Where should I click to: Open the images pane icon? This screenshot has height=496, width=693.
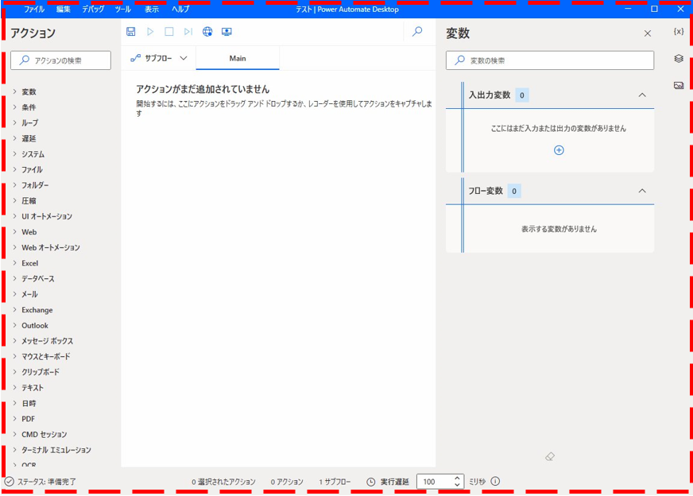pyautogui.click(x=679, y=85)
